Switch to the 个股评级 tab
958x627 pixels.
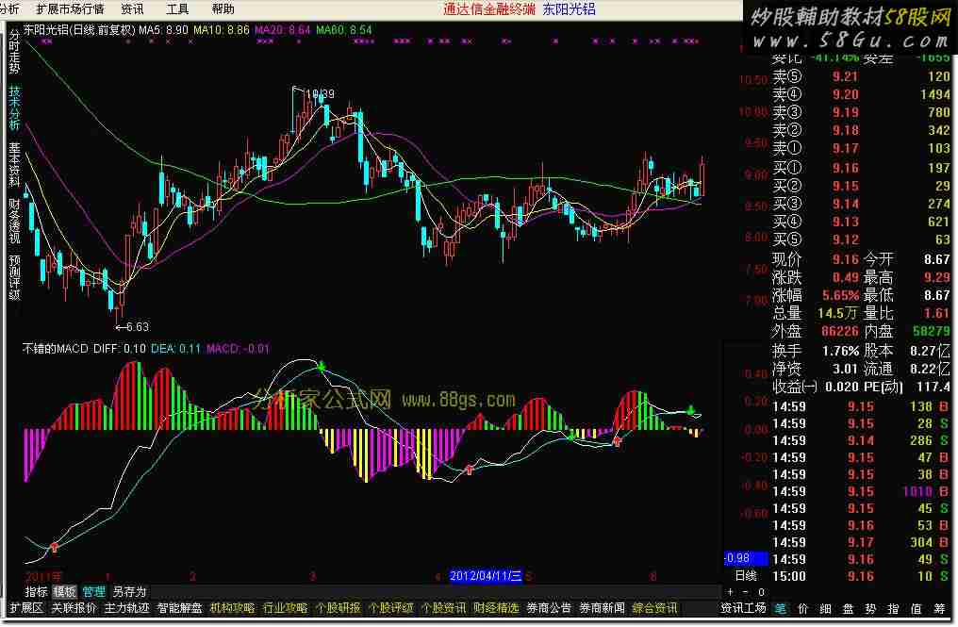coord(391,608)
